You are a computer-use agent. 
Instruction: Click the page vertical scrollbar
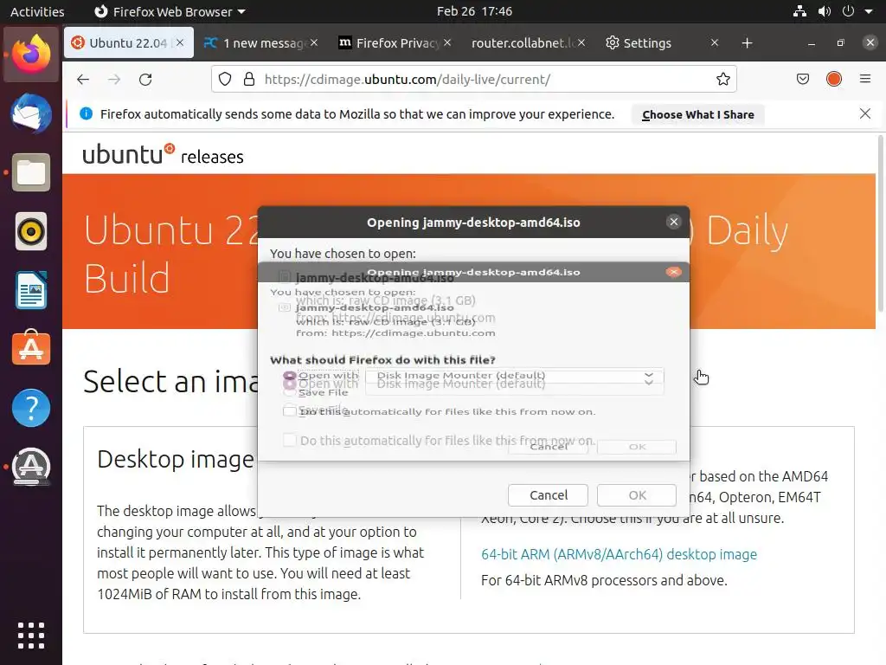(881, 223)
